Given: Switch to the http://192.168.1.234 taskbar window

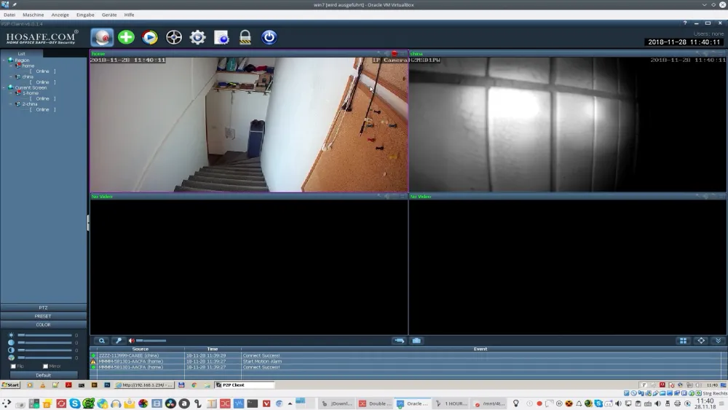Looking at the screenshot, I should (144, 385).
